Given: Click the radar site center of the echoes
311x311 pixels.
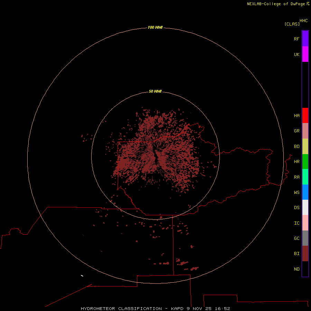Looking at the screenshot, I should [156, 156].
